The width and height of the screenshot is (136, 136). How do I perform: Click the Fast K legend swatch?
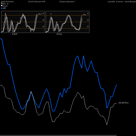tap(2, 6)
